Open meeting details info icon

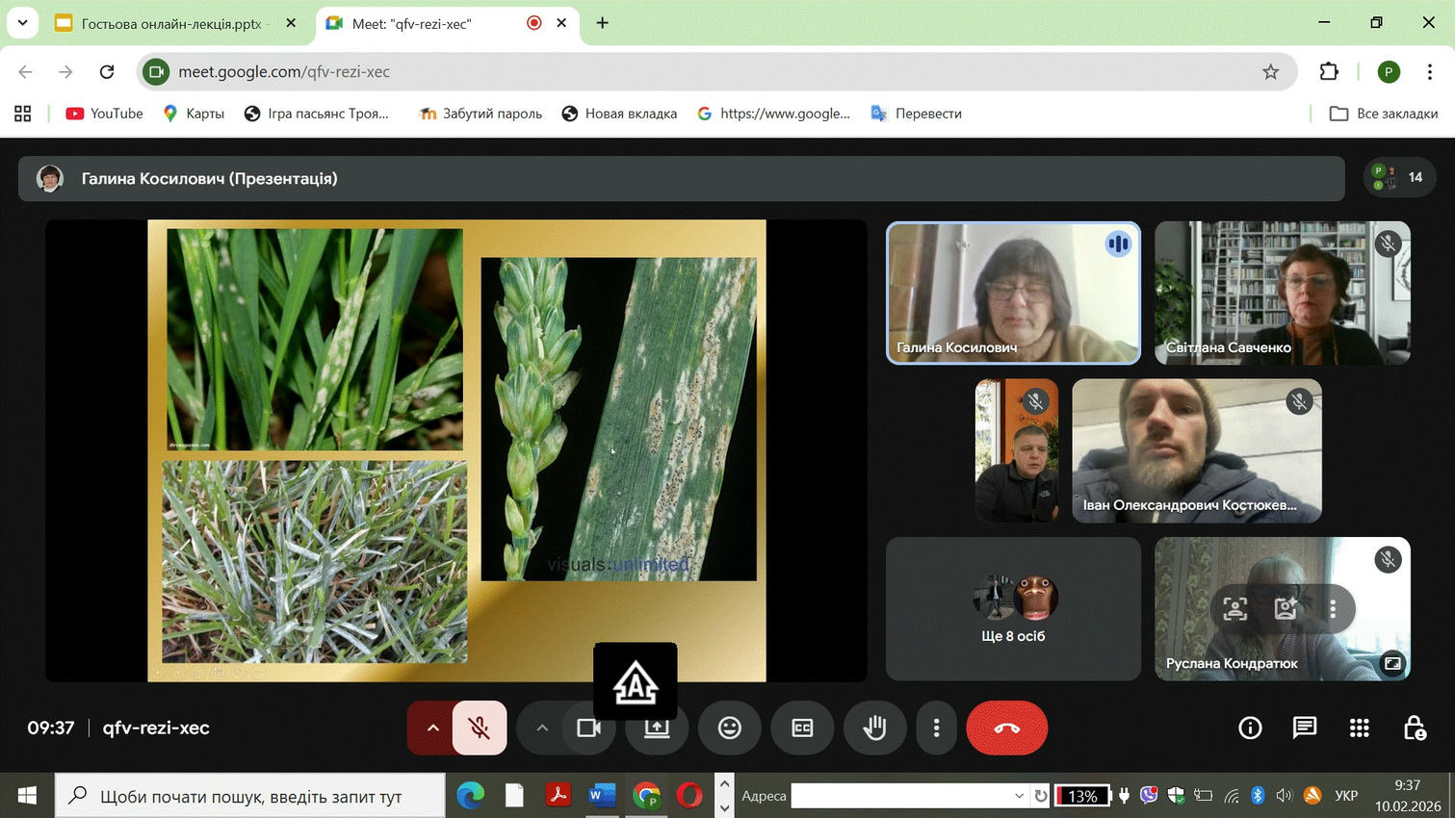(x=1250, y=729)
